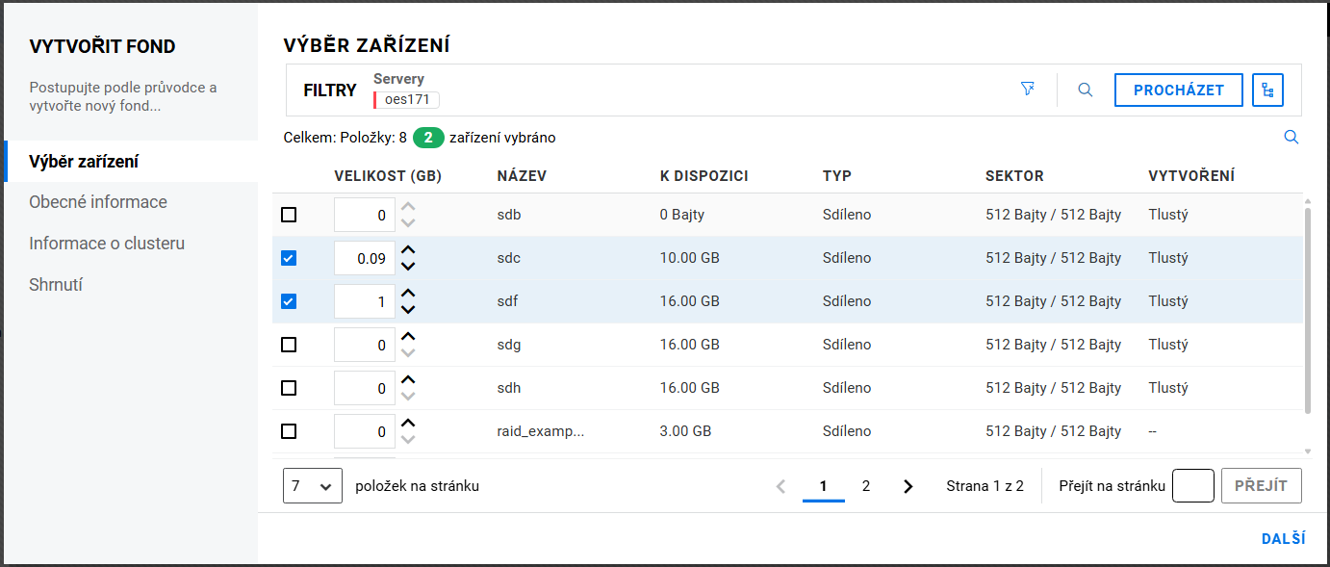Click Další to proceed
The image size is (1330, 567).
[x=1283, y=539]
